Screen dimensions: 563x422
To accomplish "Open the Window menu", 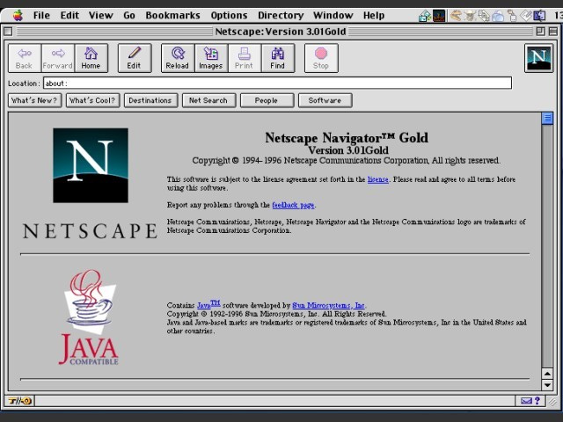I will click(333, 16).
